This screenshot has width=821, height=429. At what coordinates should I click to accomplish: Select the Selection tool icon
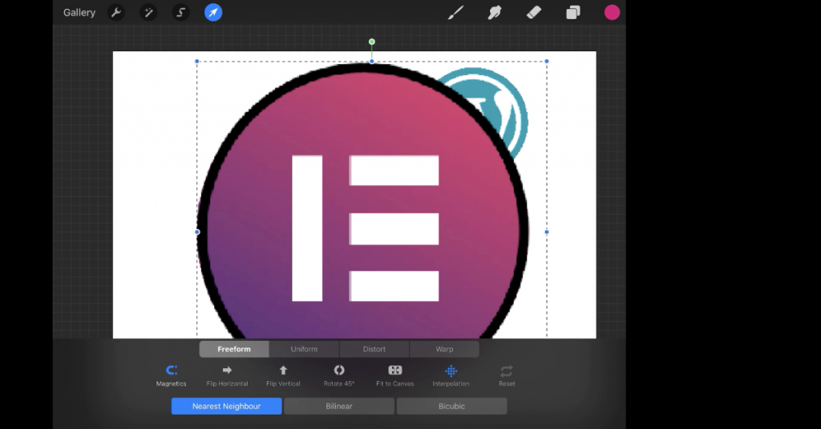[181, 13]
